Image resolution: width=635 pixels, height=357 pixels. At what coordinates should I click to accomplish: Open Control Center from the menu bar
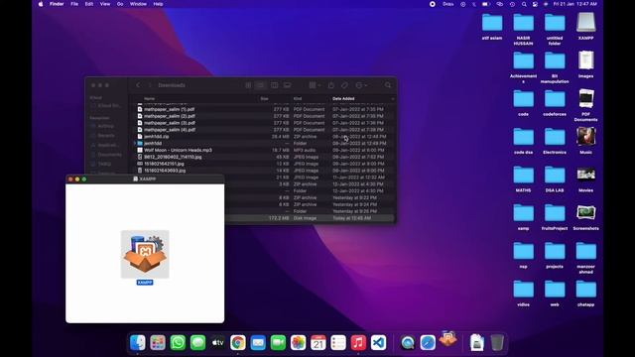535,4
